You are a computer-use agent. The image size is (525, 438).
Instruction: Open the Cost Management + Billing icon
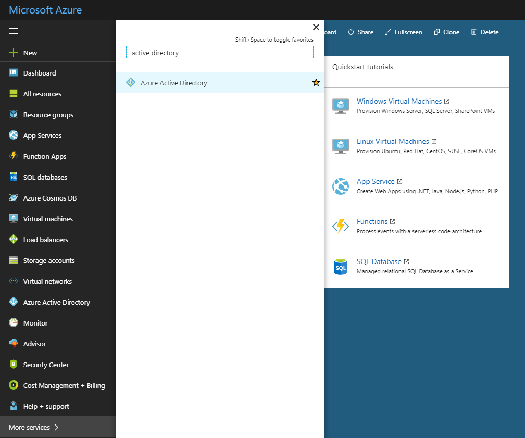click(x=14, y=385)
